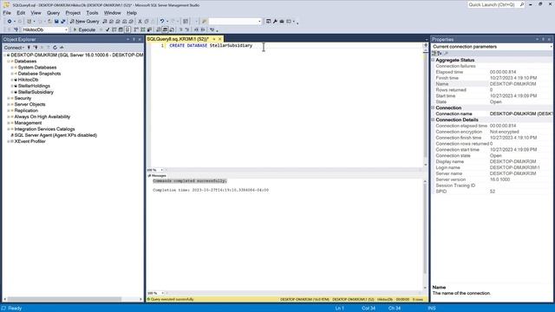
Task: Open the Help menu
Action: 132,13
